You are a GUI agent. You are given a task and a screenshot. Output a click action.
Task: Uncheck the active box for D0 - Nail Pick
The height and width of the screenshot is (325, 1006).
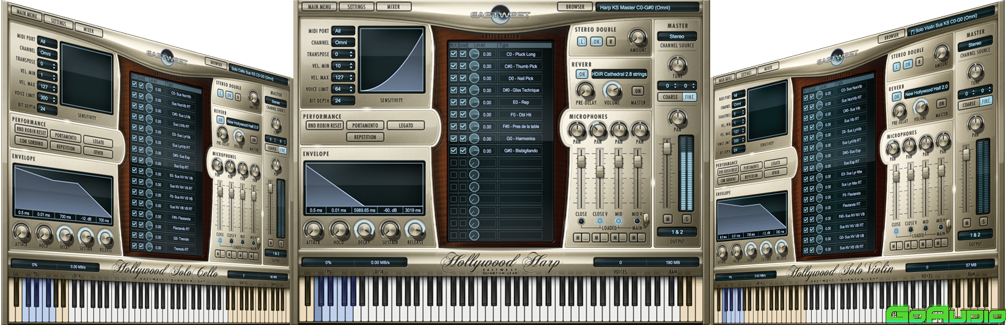click(x=453, y=78)
